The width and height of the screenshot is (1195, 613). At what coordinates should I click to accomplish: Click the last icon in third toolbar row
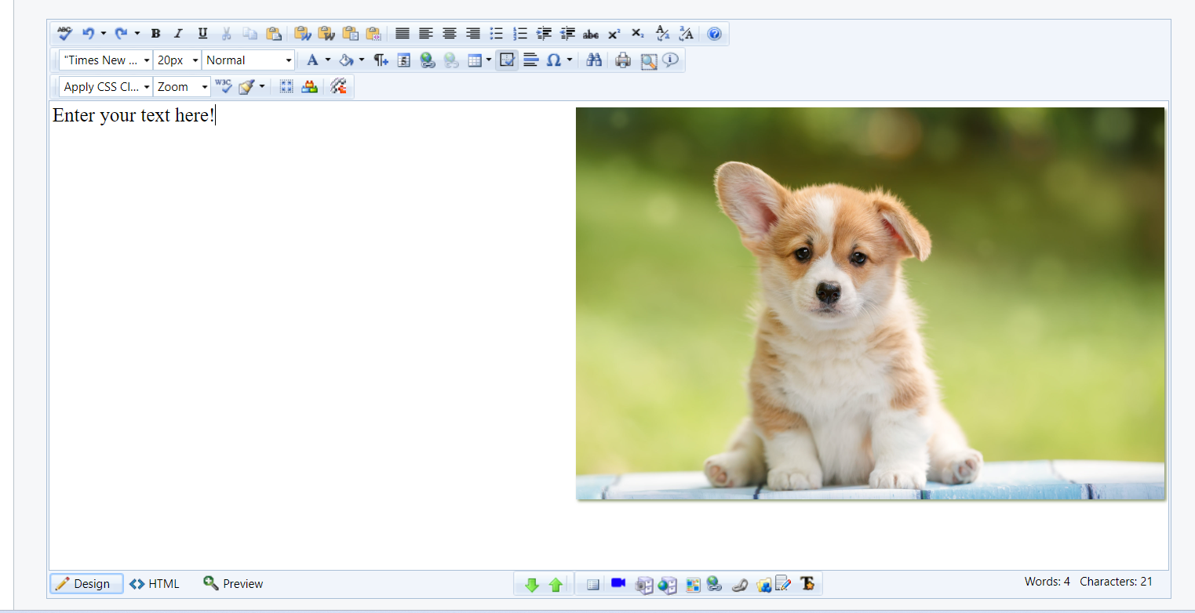click(339, 86)
